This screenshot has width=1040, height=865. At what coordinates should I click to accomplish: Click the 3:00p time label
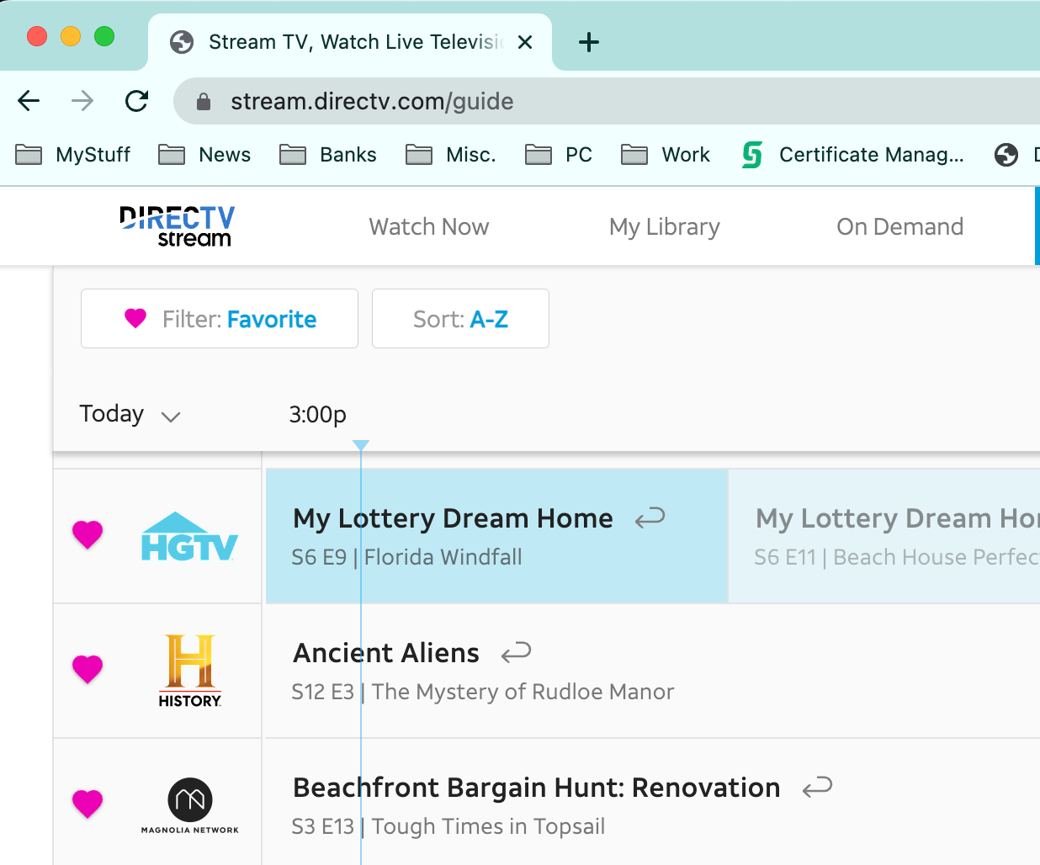(317, 414)
